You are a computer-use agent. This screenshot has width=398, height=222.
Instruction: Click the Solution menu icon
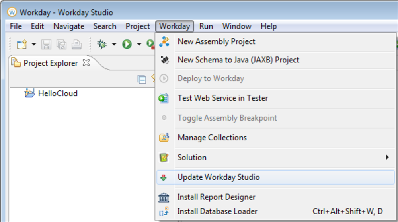pos(164,158)
